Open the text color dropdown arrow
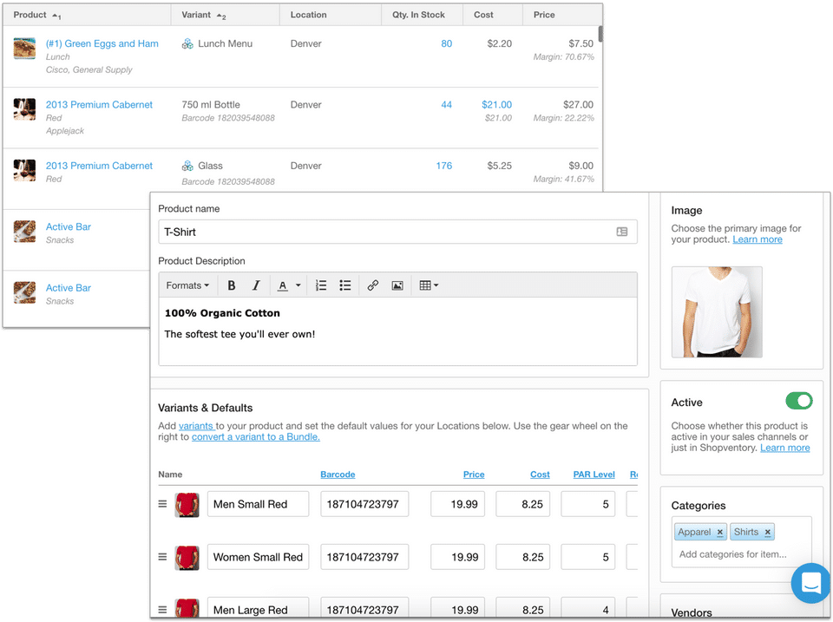The width and height of the screenshot is (833, 622). point(298,285)
